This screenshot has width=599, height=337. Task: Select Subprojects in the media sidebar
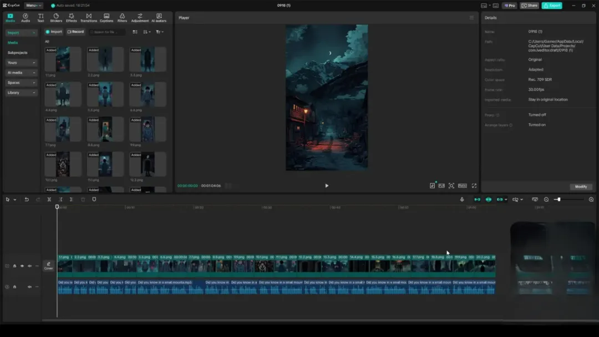coord(18,53)
